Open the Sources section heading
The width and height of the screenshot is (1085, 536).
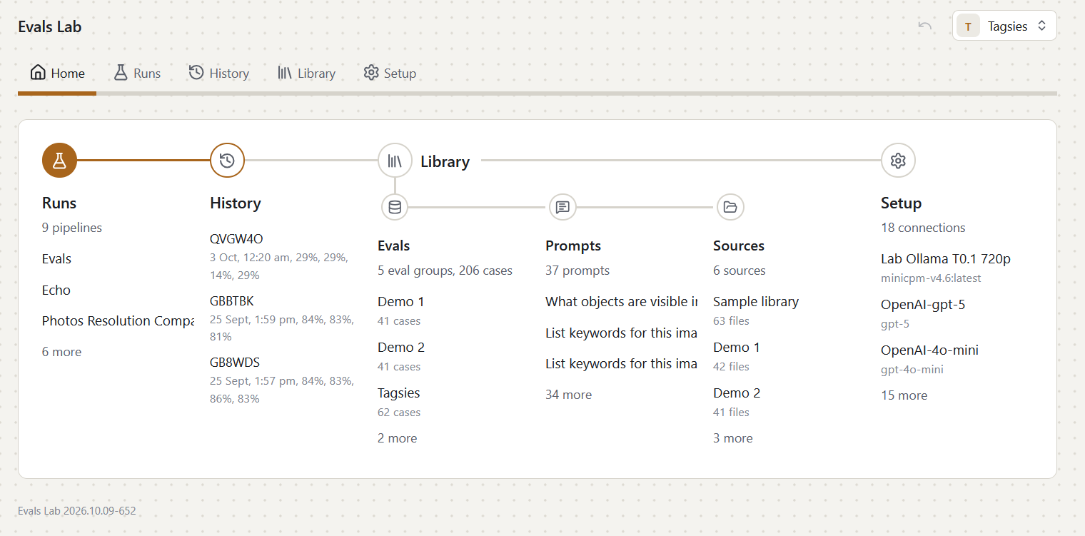pyautogui.click(x=739, y=246)
